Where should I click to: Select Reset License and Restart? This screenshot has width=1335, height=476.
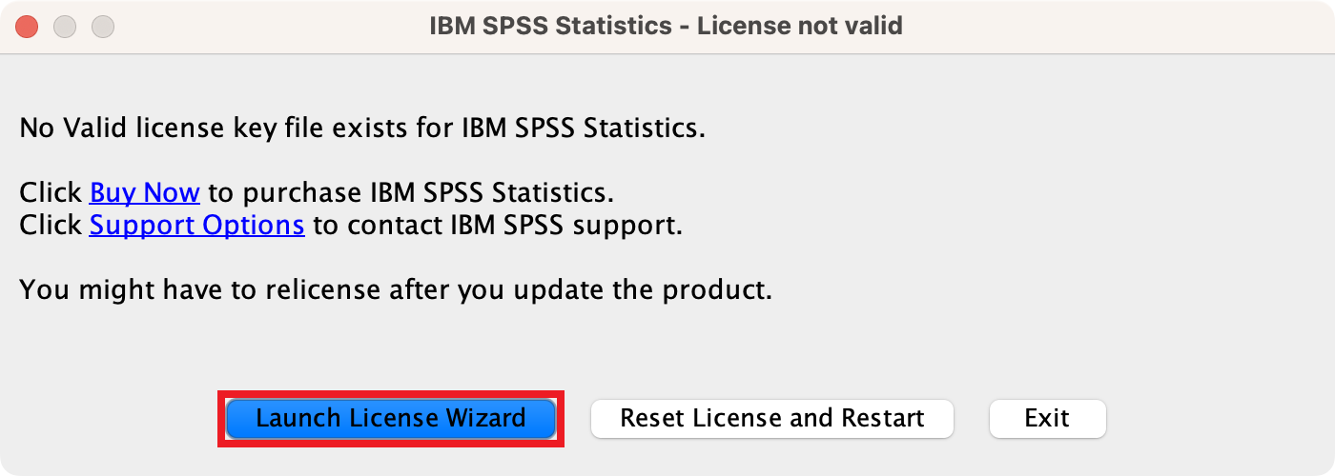[772, 418]
